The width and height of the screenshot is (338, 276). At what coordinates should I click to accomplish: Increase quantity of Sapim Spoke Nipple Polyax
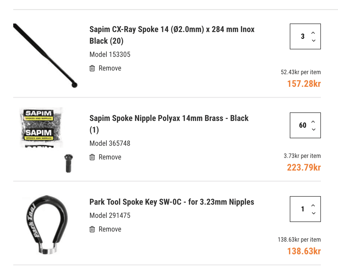pos(313,122)
